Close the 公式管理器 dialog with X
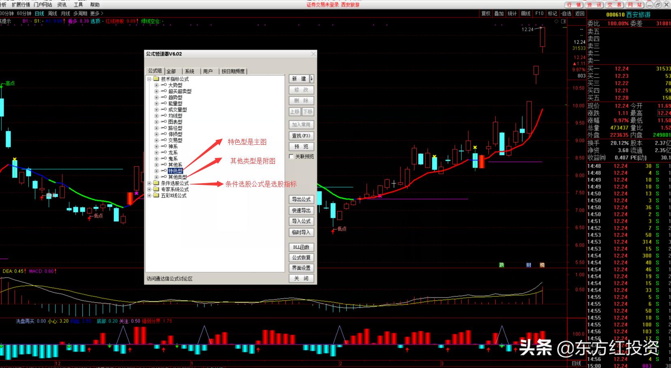 pos(313,54)
